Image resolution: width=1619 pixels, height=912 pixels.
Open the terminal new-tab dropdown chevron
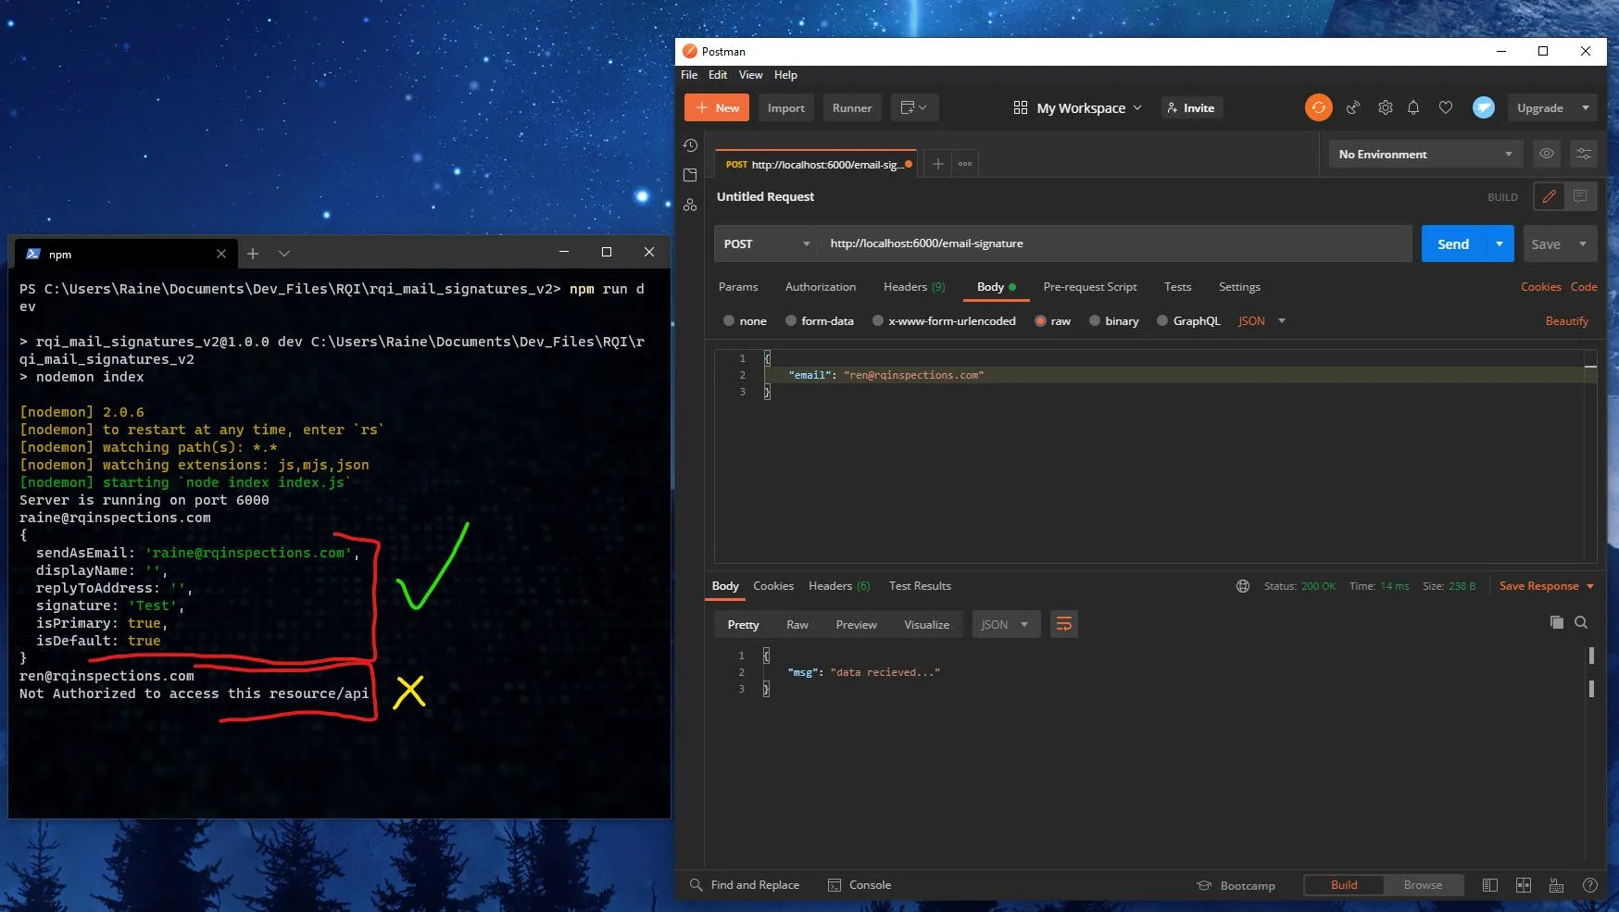pyautogui.click(x=284, y=253)
